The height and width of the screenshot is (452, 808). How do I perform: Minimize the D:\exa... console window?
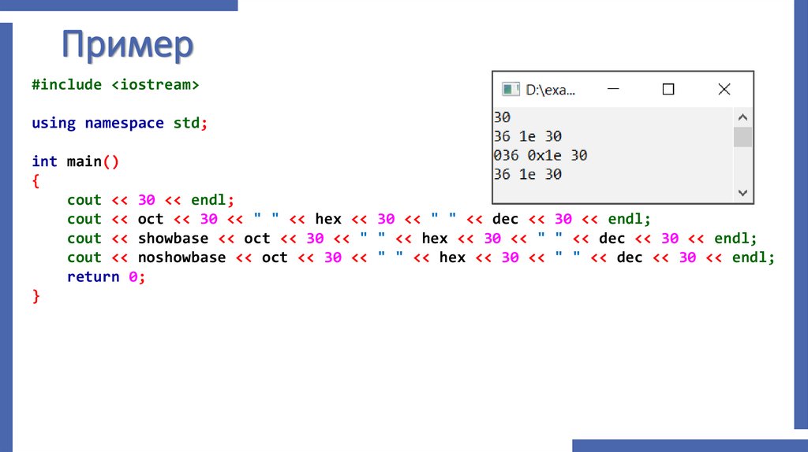pyautogui.click(x=612, y=89)
